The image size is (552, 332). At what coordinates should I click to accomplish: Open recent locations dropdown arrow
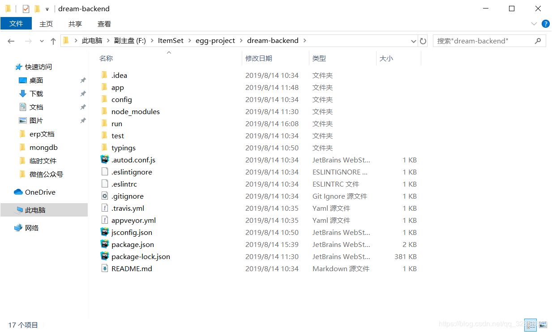[x=42, y=41]
